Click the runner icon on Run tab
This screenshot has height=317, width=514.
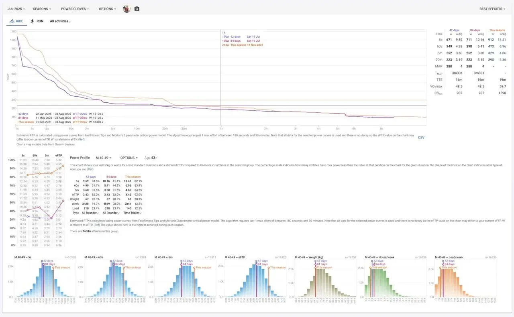pyautogui.click(x=33, y=21)
